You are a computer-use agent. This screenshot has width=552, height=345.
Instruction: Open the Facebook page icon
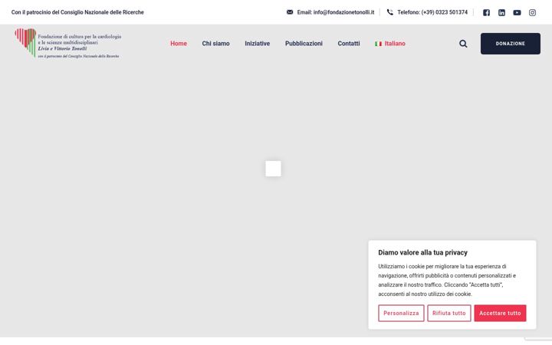coord(486,13)
